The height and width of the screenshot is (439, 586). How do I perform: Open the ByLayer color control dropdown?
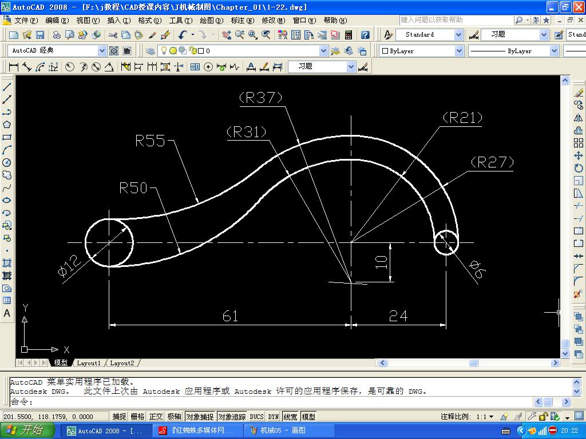459,51
